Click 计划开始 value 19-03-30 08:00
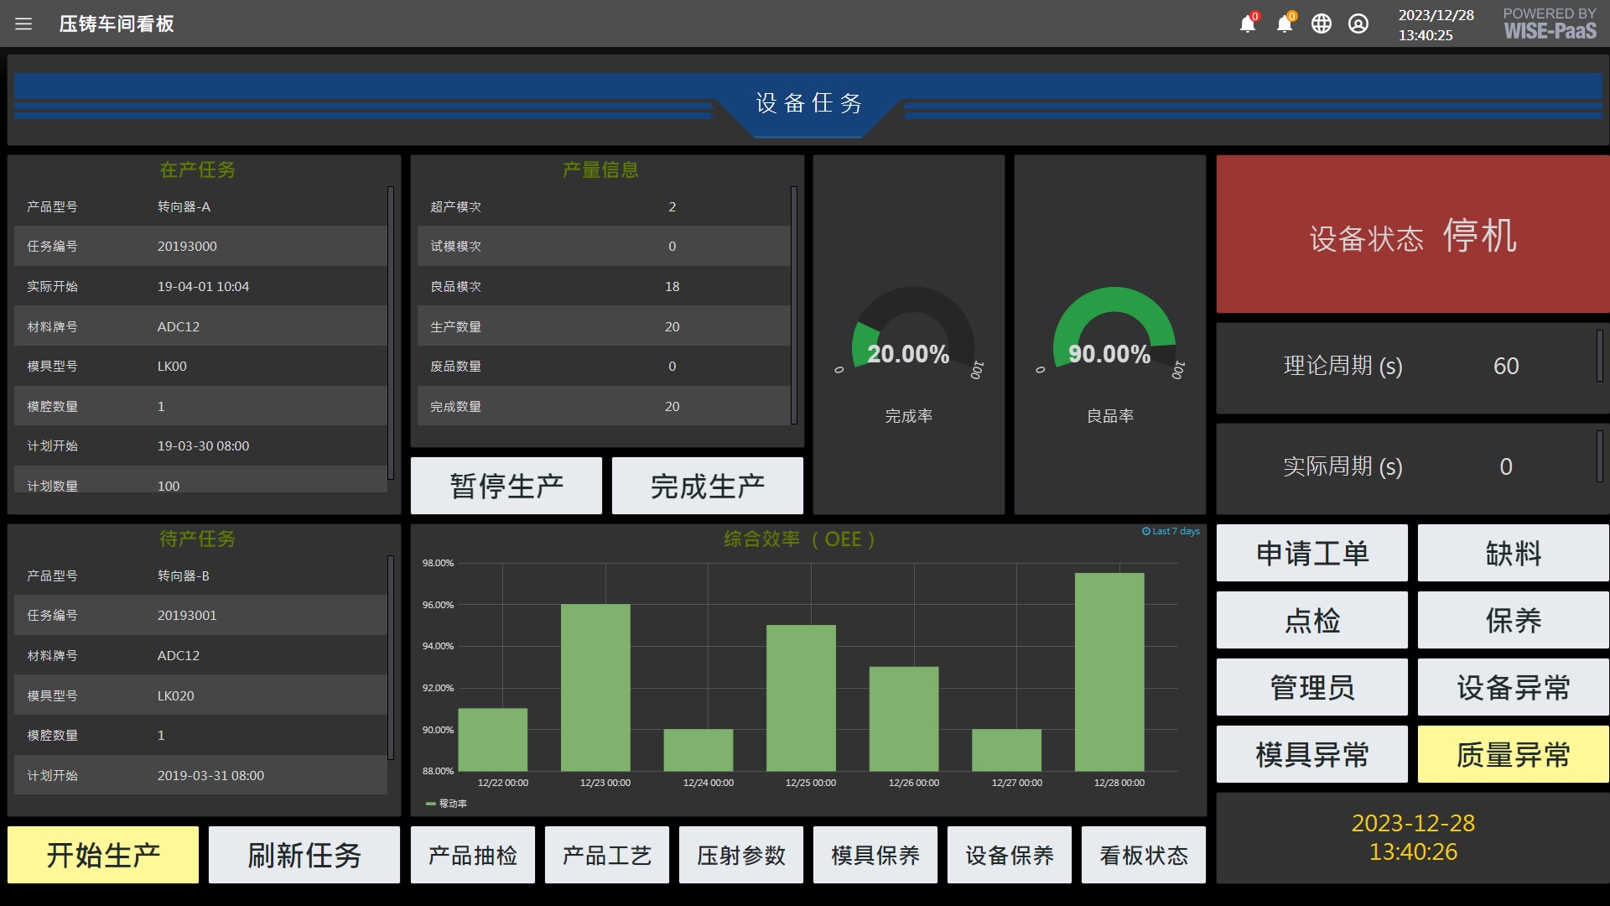 pos(203,446)
